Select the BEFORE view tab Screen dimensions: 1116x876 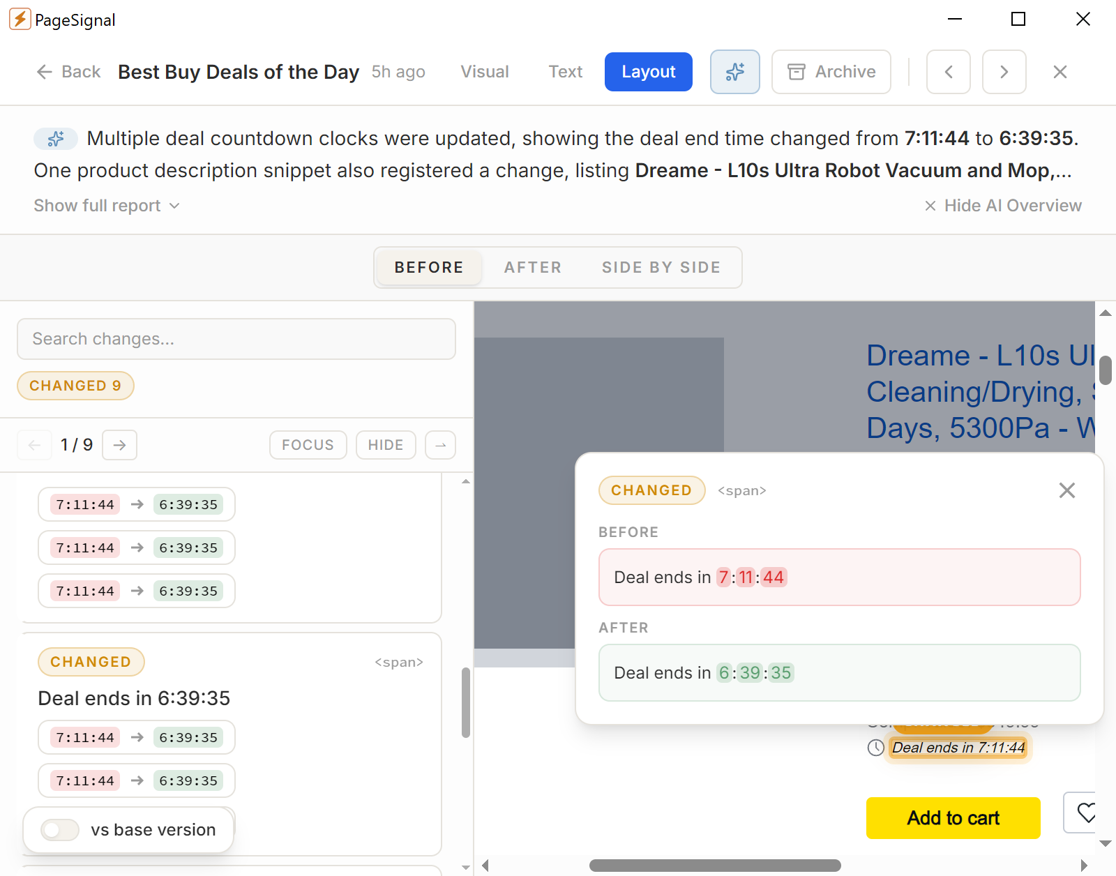429,267
